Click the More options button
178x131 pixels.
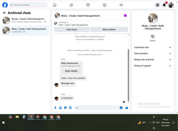(109, 29)
